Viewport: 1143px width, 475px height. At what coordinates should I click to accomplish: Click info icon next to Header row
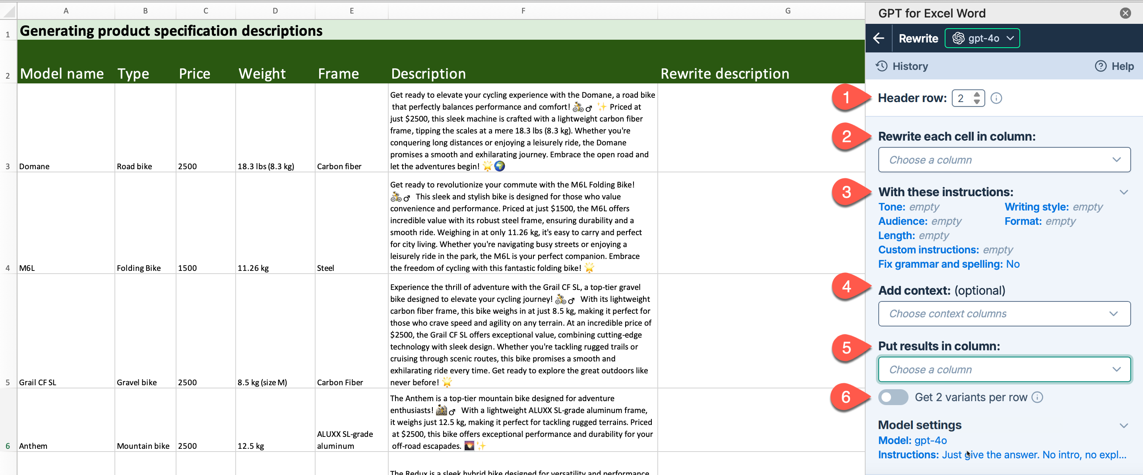tap(996, 98)
